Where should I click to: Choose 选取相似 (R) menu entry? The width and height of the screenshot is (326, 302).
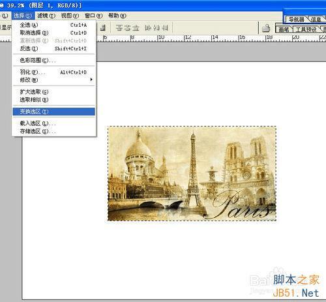tap(53, 100)
